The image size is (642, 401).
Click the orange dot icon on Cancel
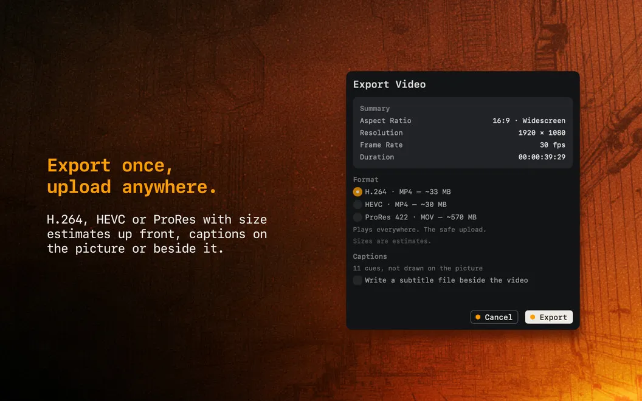tap(478, 317)
